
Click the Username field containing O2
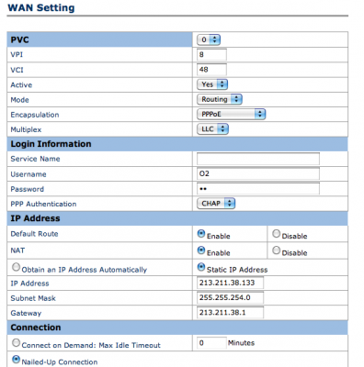(x=258, y=173)
